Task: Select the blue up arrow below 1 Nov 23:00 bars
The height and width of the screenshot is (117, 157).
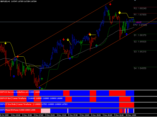Action: click(14, 76)
